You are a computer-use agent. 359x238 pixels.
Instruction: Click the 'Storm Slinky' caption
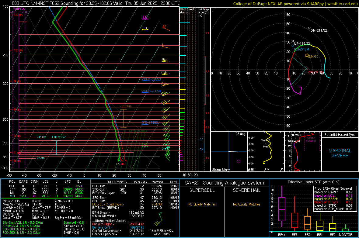coord(221,170)
